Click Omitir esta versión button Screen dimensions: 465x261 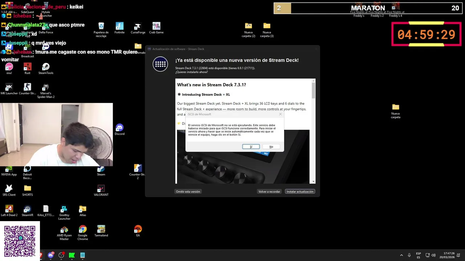188,191
